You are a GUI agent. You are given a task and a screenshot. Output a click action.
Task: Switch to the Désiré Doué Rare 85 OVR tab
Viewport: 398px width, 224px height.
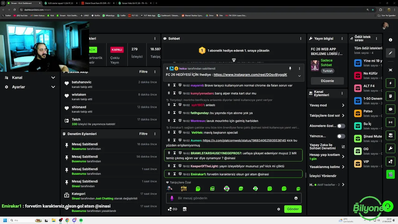(x=98, y=3)
